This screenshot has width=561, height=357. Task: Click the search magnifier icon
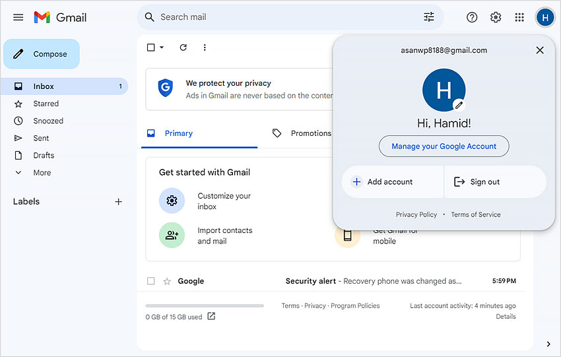click(149, 17)
